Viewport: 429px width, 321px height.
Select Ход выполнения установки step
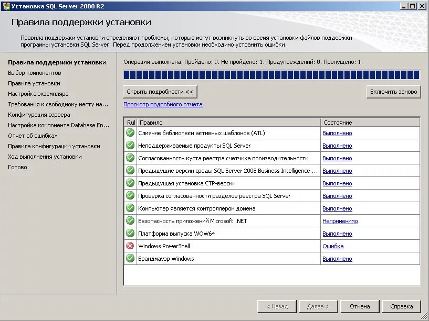[45, 157]
